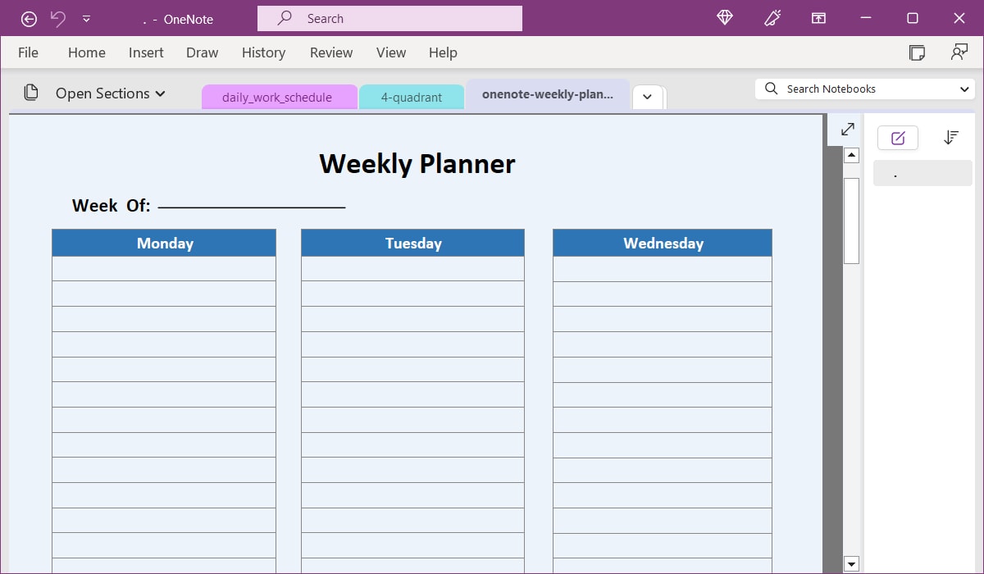Open the Open Sections dropdown

(109, 93)
